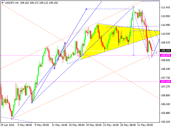Click the 105.420 price scale value
This screenshot has height=128, width=171.
(x=165, y=122)
